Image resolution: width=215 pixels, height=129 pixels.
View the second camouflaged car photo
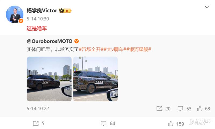point(95,79)
